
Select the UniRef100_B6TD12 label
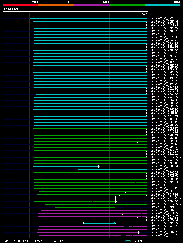pyautogui.click(x=164, y=188)
